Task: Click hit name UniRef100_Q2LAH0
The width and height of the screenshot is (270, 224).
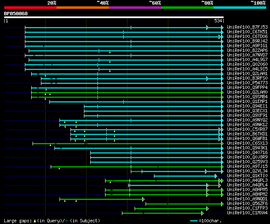Action: pyautogui.click(x=247, y=92)
